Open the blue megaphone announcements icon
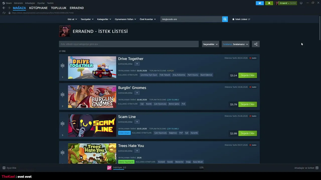 click(x=260, y=3)
